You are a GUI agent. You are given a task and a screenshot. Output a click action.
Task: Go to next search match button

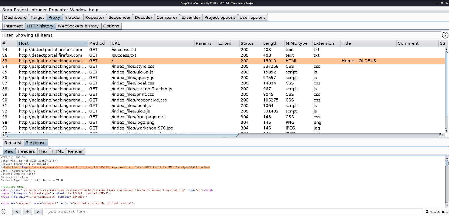pyautogui.click(x=38, y=212)
